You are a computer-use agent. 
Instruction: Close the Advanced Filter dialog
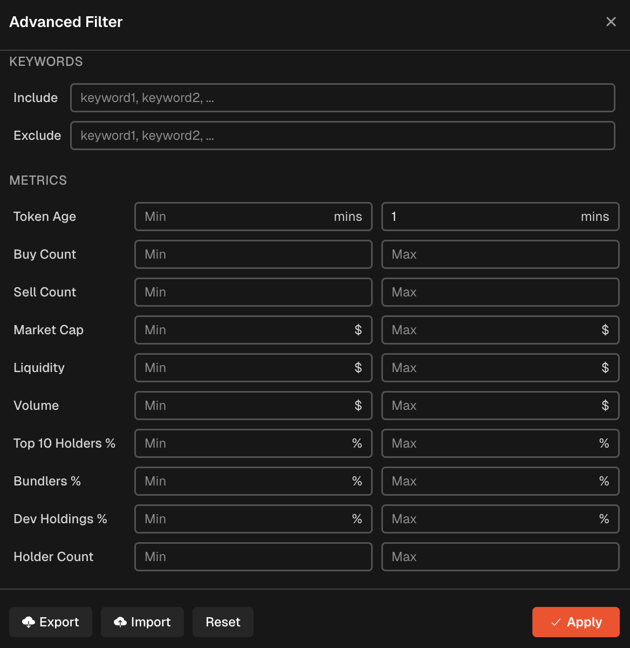coord(611,22)
